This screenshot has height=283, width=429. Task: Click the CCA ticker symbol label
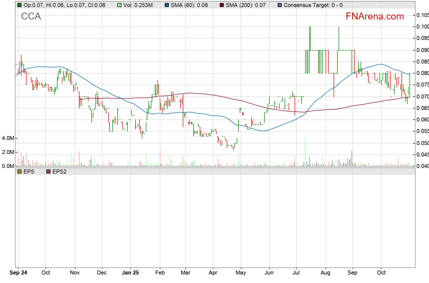point(31,17)
